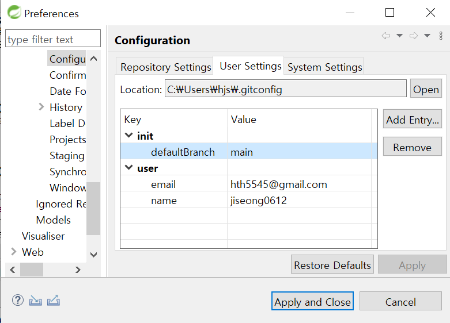Click Apply and Close button
Viewport: 450px width, 323px height.
(x=312, y=302)
